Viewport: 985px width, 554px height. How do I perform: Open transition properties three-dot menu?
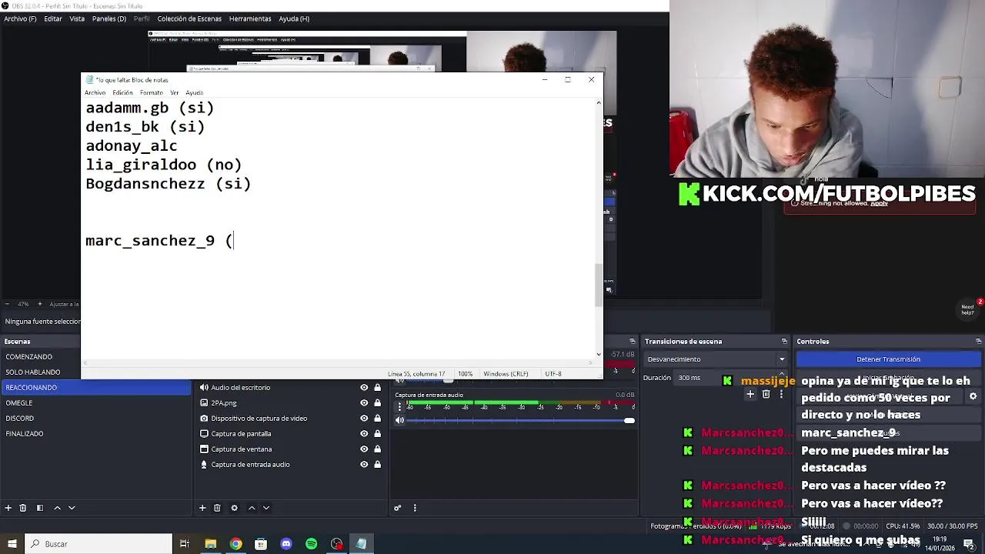click(x=782, y=395)
